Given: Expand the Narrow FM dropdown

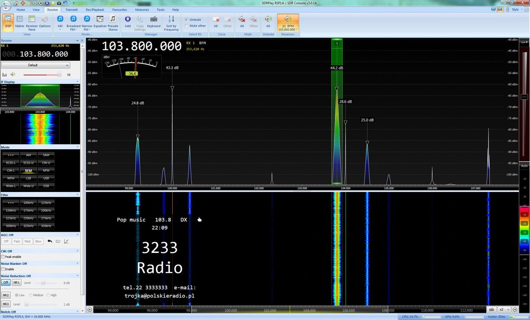Looking at the screenshot, I should 87,30.
